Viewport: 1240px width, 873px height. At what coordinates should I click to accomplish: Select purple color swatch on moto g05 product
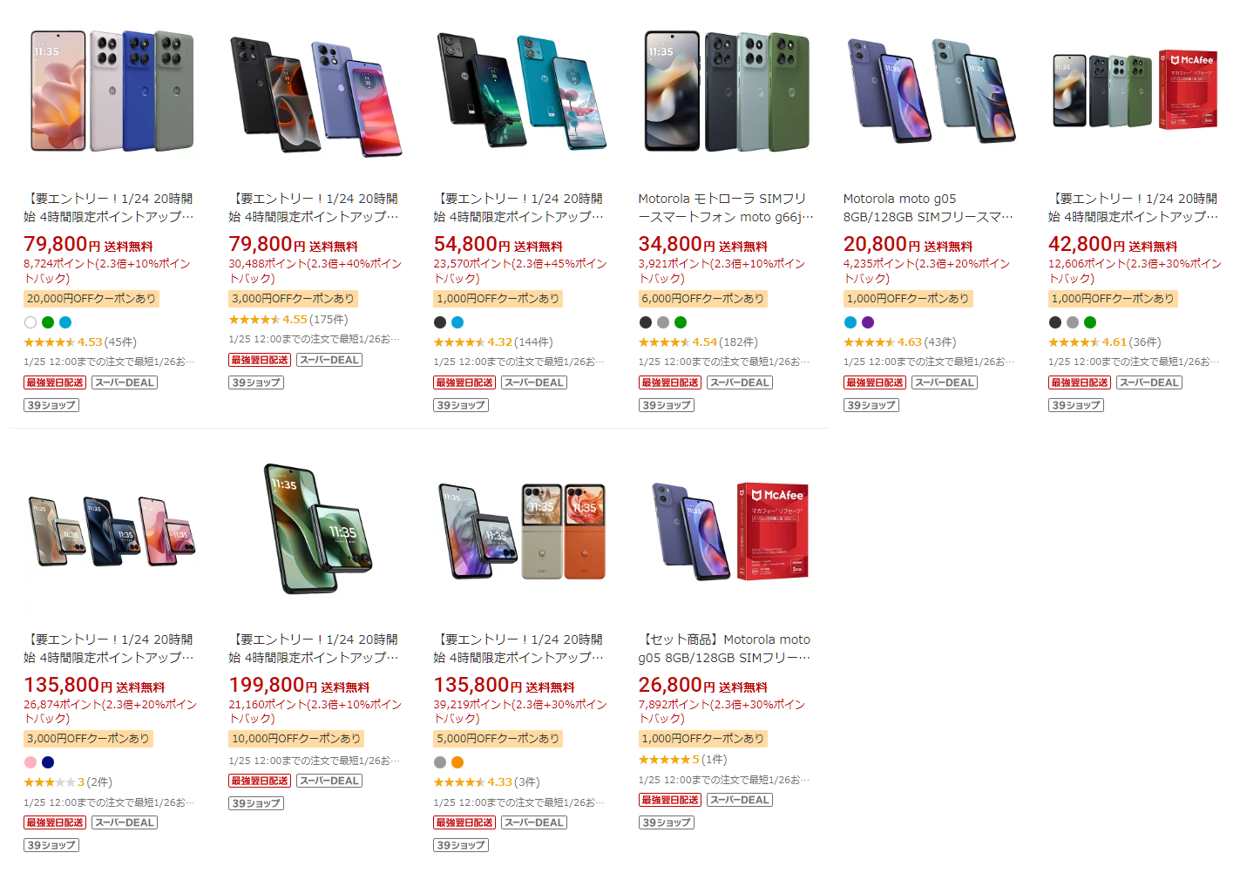(x=868, y=322)
